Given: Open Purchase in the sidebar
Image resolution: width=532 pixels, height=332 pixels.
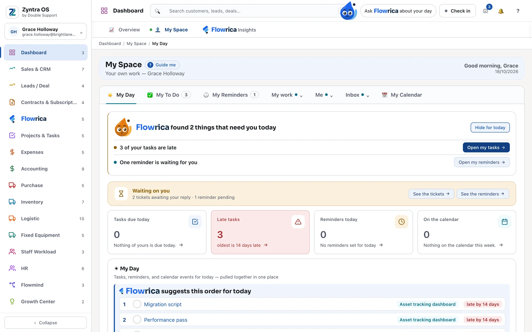Looking at the screenshot, I should click(x=45, y=185).
